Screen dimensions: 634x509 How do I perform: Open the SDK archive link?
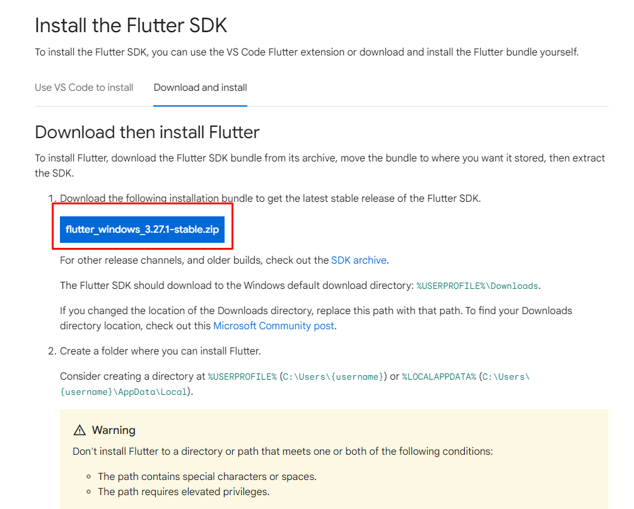pyautogui.click(x=359, y=260)
